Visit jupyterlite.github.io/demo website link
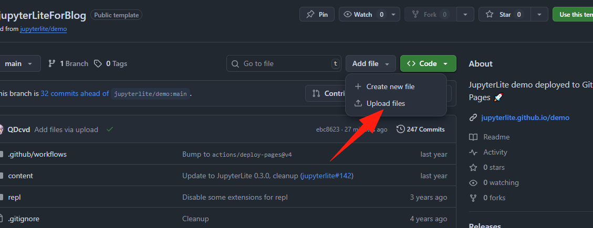Image resolution: width=593 pixels, height=228 pixels. (x=525, y=117)
